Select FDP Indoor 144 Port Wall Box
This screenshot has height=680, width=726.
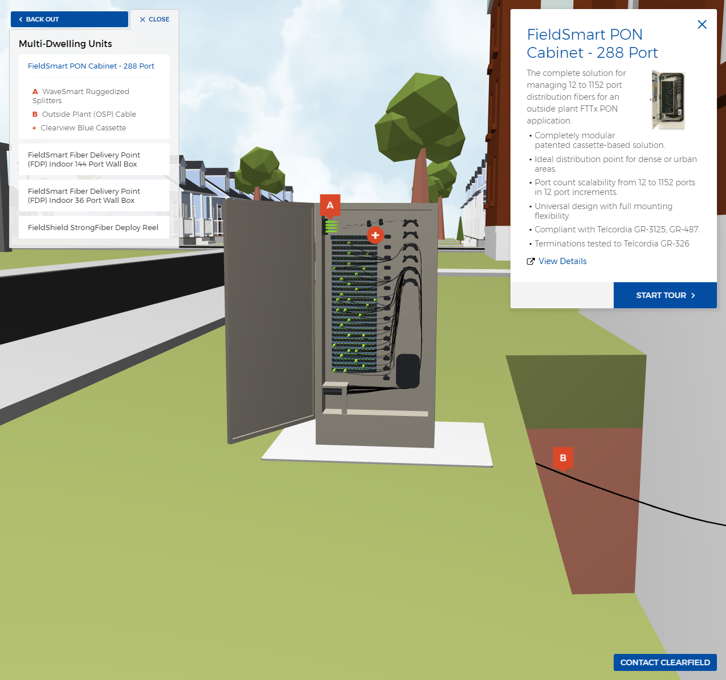pos(94,159)
